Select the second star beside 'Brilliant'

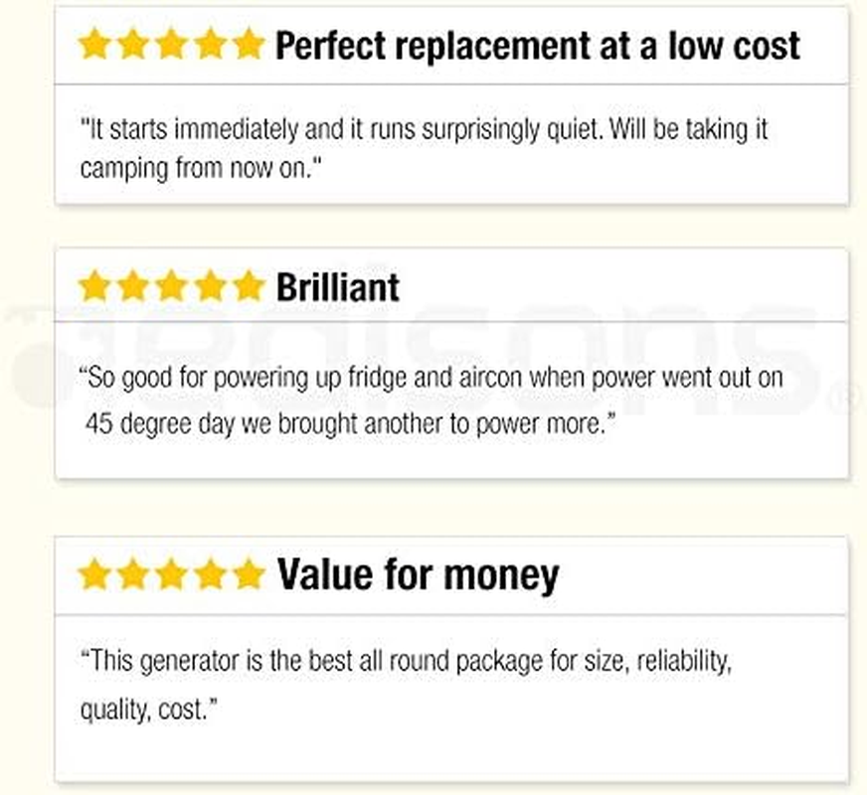tap(133, 287)
